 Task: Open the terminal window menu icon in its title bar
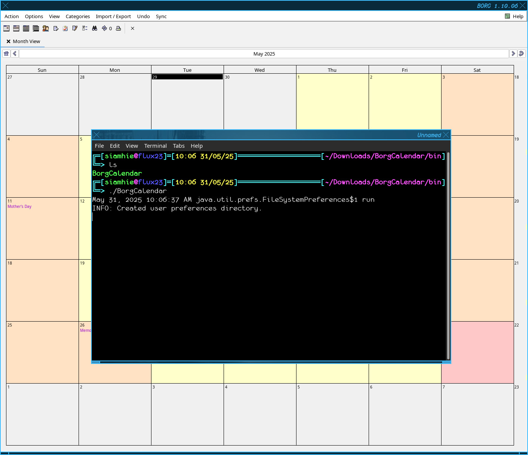pos(96,135)
